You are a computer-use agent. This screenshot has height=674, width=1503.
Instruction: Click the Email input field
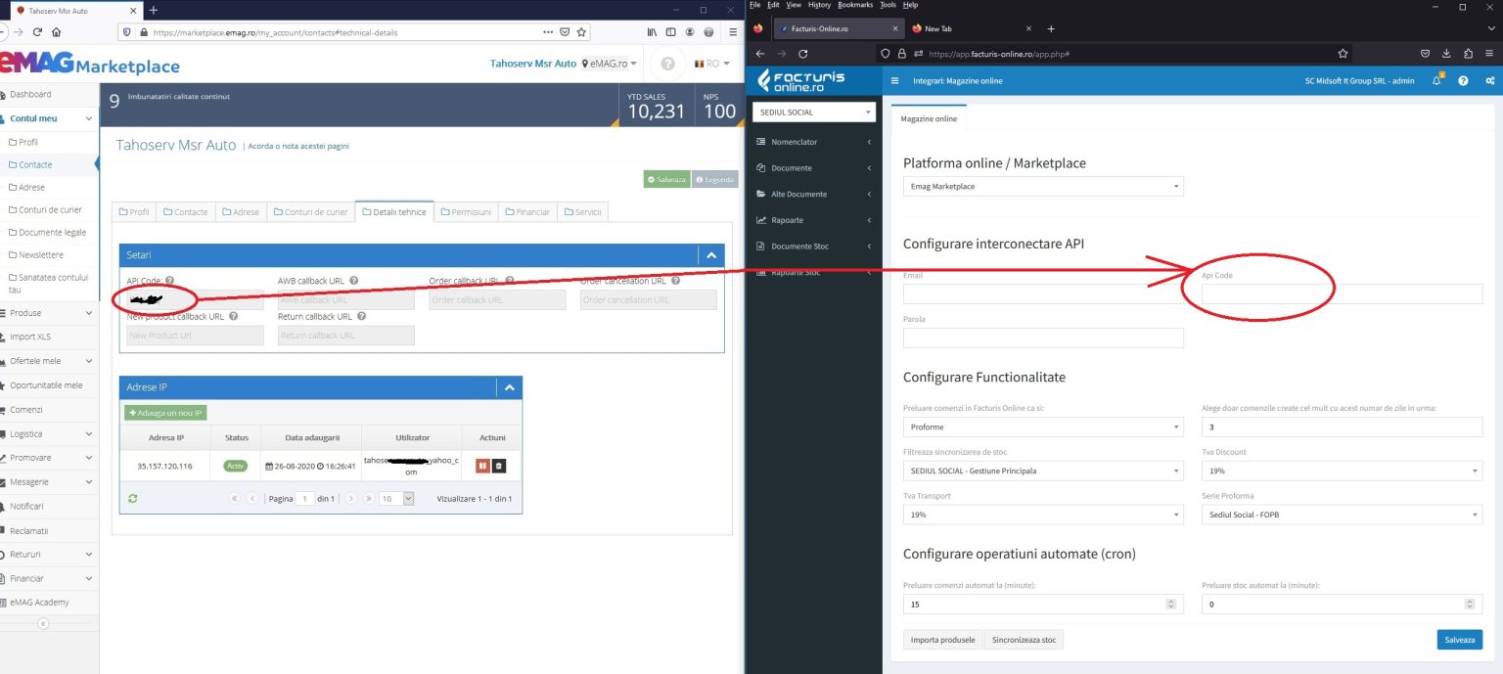[1043, 293]
